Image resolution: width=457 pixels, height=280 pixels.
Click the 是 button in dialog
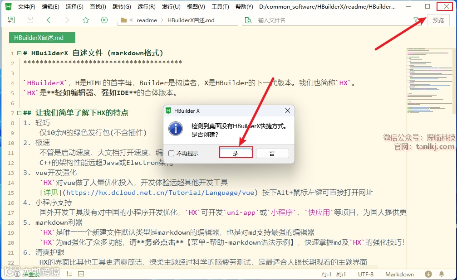click(236, 154)
